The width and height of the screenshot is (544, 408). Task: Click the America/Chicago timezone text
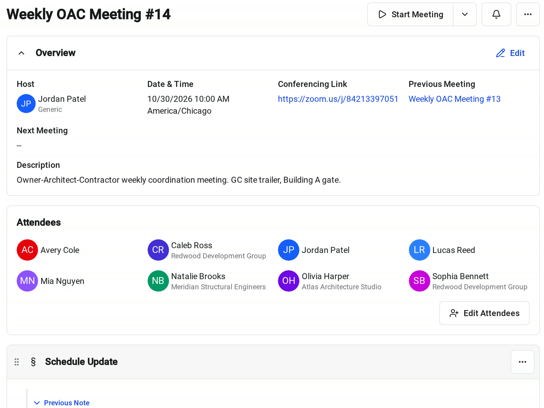click(x=179, y=111)
